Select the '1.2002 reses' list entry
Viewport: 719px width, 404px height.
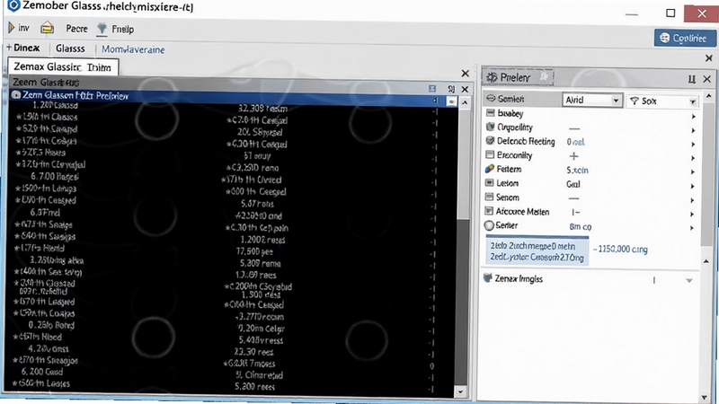262,240
